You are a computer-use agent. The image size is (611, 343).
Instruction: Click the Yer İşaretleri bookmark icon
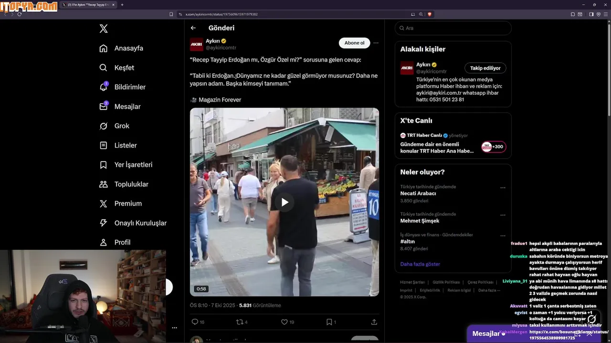point(103,165)
